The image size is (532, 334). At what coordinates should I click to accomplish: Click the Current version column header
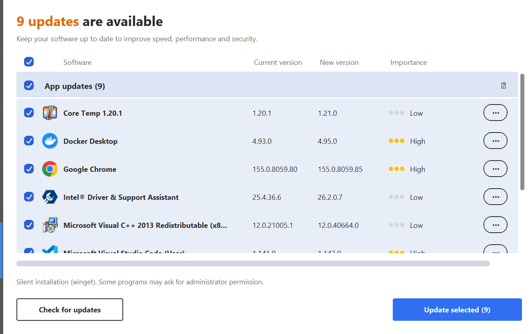[x=278, y=62]
